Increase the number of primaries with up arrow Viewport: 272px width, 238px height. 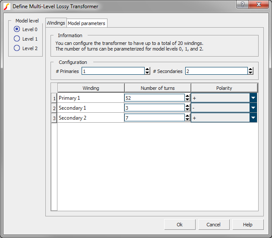pos(147,69)
